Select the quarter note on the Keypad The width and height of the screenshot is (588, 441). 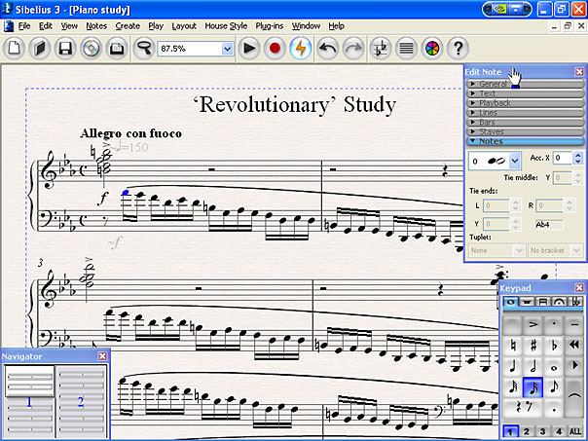(x=513, y=366)
